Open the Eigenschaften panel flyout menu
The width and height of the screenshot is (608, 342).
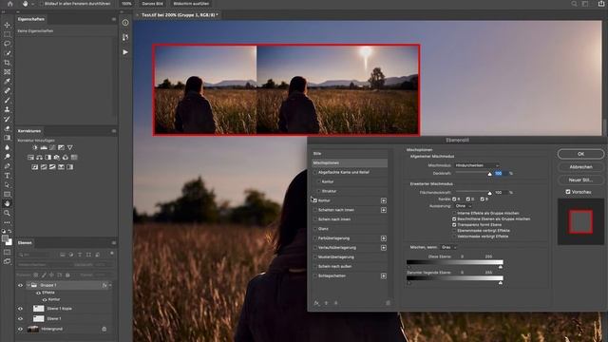coord(114,19)
